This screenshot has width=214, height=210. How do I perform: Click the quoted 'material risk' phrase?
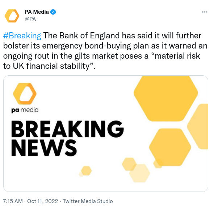[176, 56]
